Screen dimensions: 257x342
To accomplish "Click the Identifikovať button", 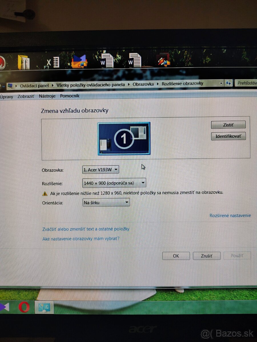I will coord(228,136).
